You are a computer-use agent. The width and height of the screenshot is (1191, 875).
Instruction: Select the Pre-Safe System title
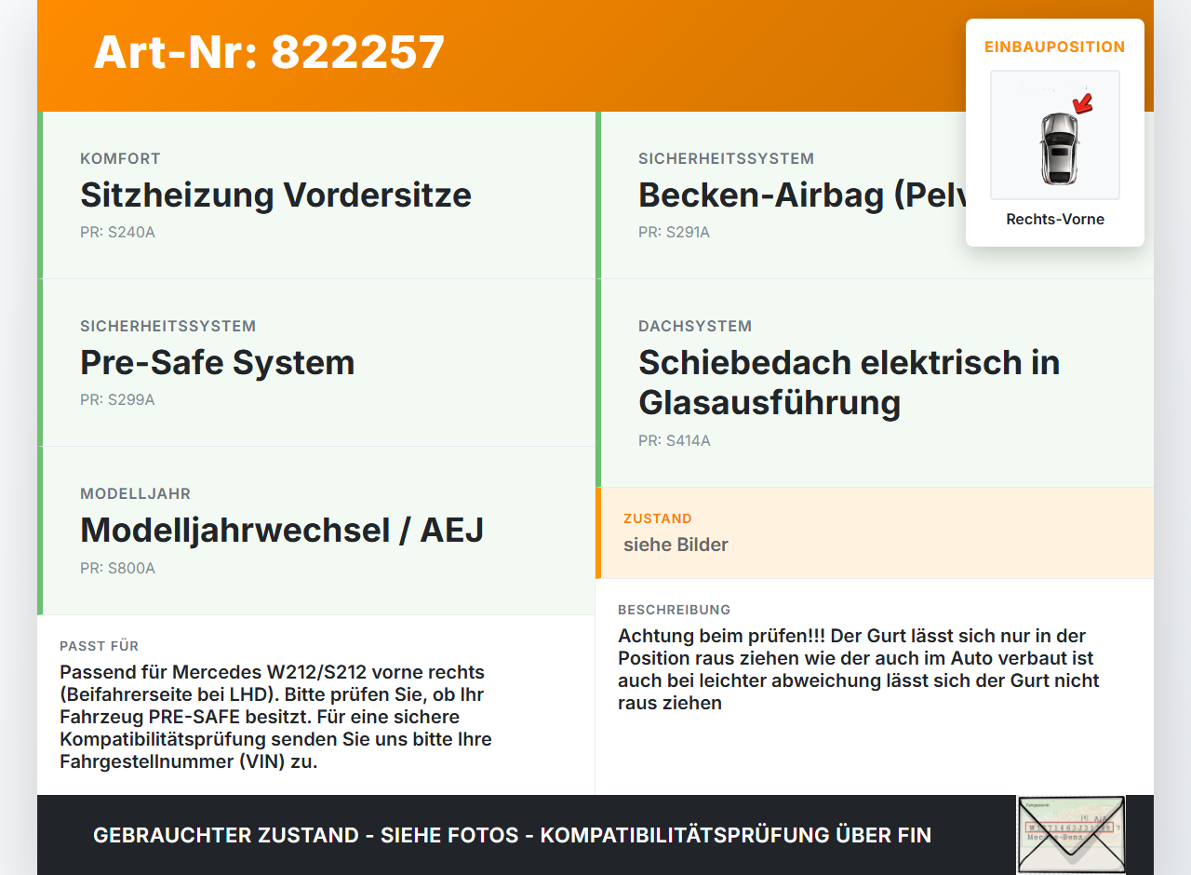point(218,363)
